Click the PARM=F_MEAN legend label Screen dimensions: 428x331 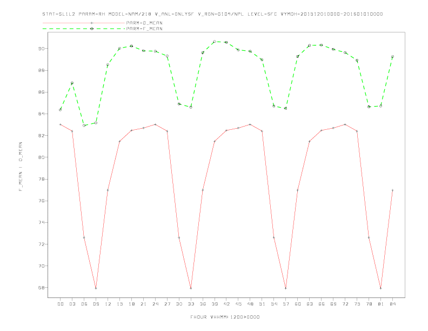point(144,29)
